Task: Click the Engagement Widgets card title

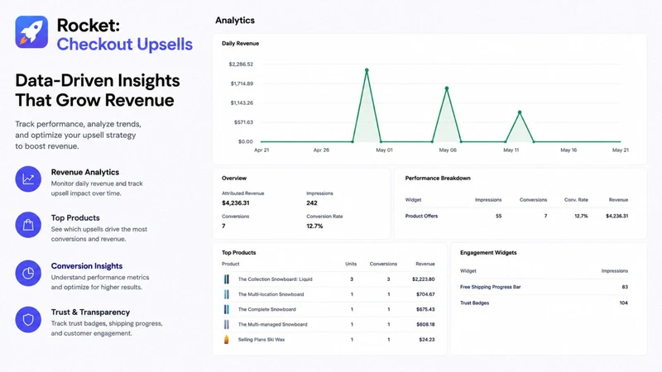Action: pyautogui.click(x=488, y=253)
